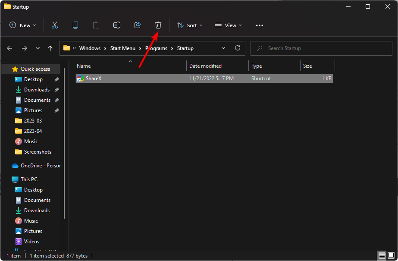Switch to large icons view layout
The image size is (398, 261).
pyautogui.click(x=391, y=255)
